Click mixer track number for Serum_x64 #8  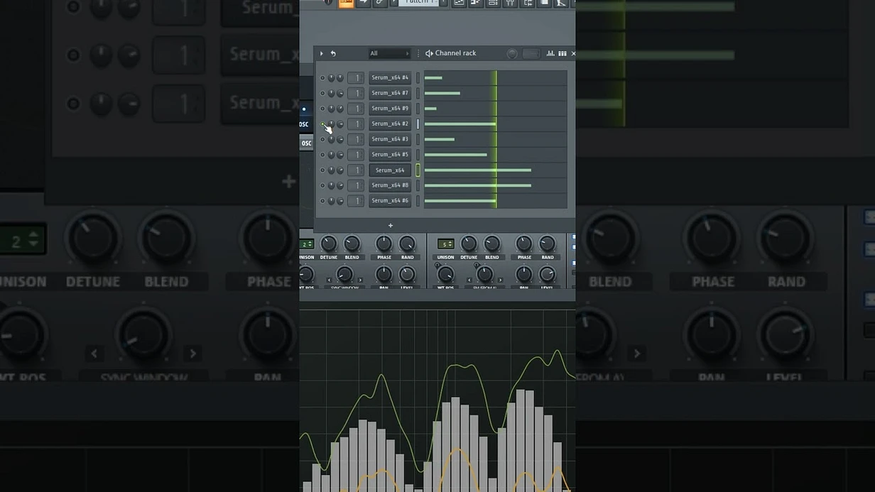click(x=356, y=185)
